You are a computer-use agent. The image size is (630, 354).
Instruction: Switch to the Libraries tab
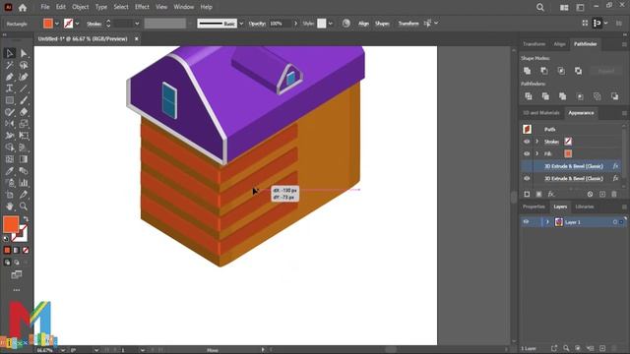click(585, 206)
